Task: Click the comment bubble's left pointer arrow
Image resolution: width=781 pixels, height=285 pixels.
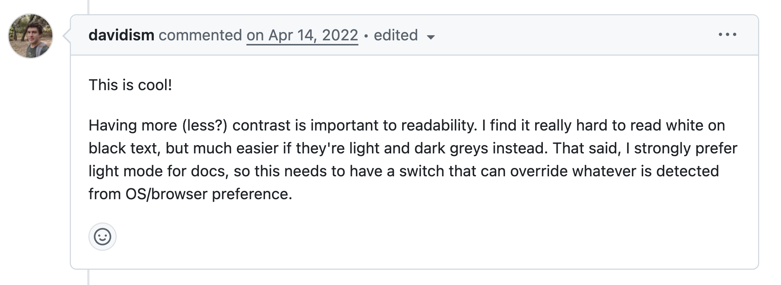Action: (67, 36)
